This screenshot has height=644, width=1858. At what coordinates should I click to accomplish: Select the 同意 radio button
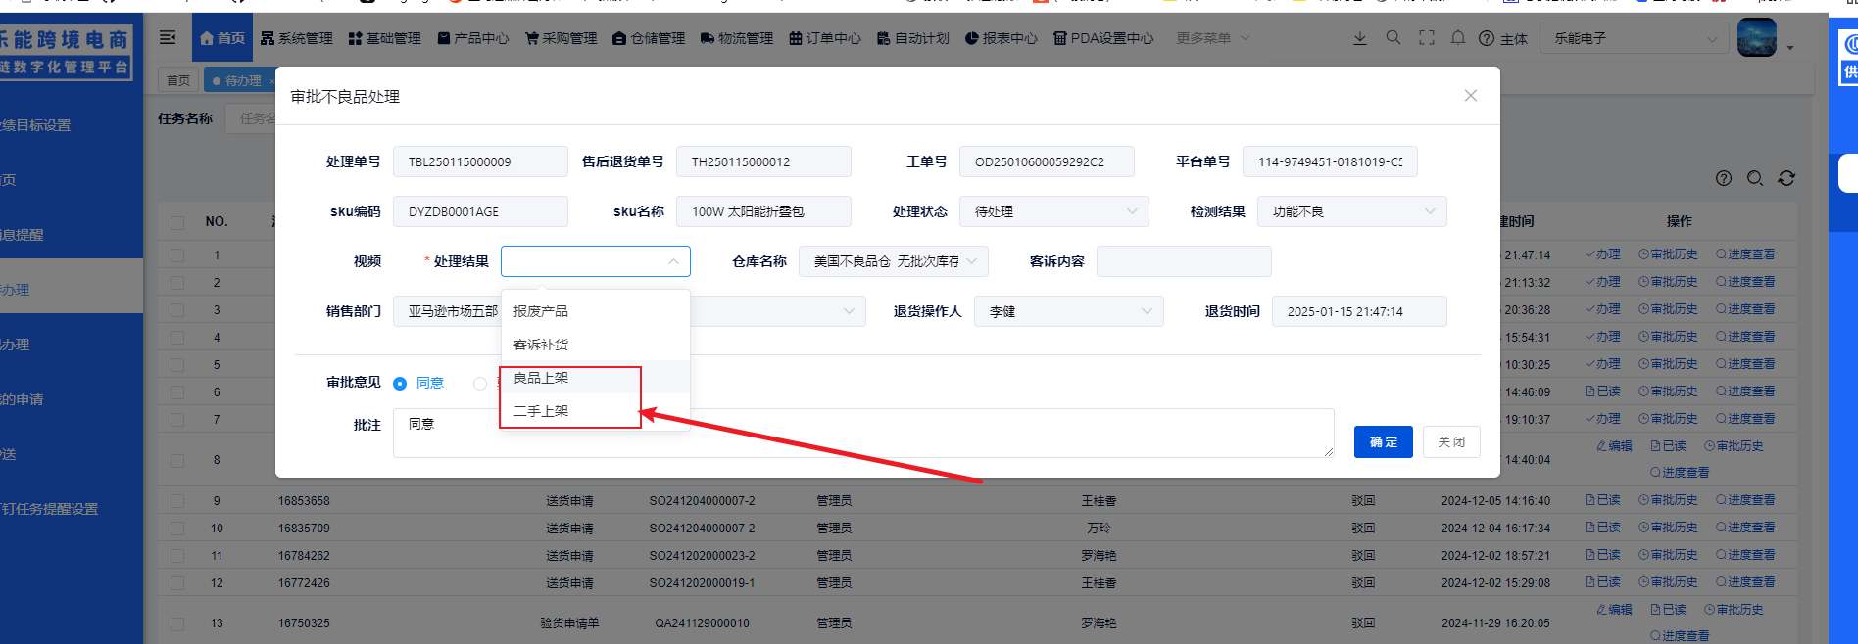click(400, 384)
